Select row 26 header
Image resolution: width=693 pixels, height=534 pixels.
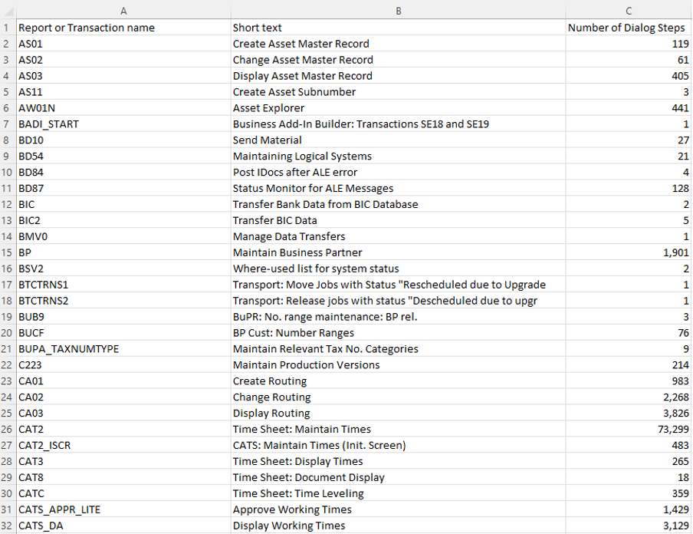pos(7,429)
